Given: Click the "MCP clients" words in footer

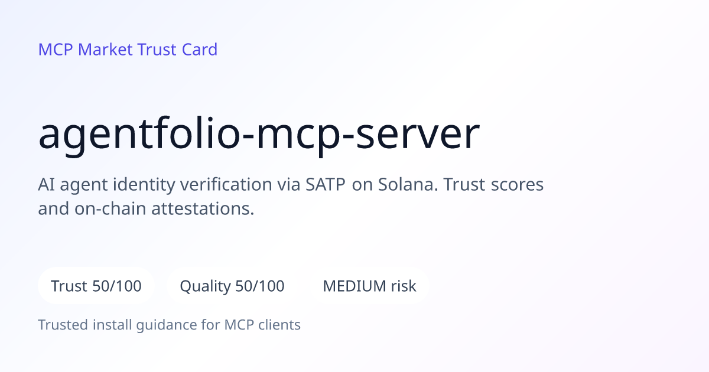Looking at the screenshot, I should [262, 325].
